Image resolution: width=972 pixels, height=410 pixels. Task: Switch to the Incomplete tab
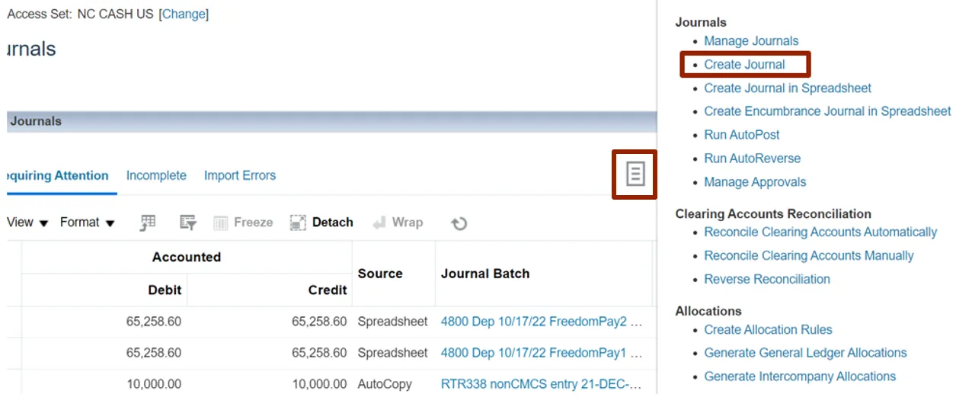[x=156, y=175]
